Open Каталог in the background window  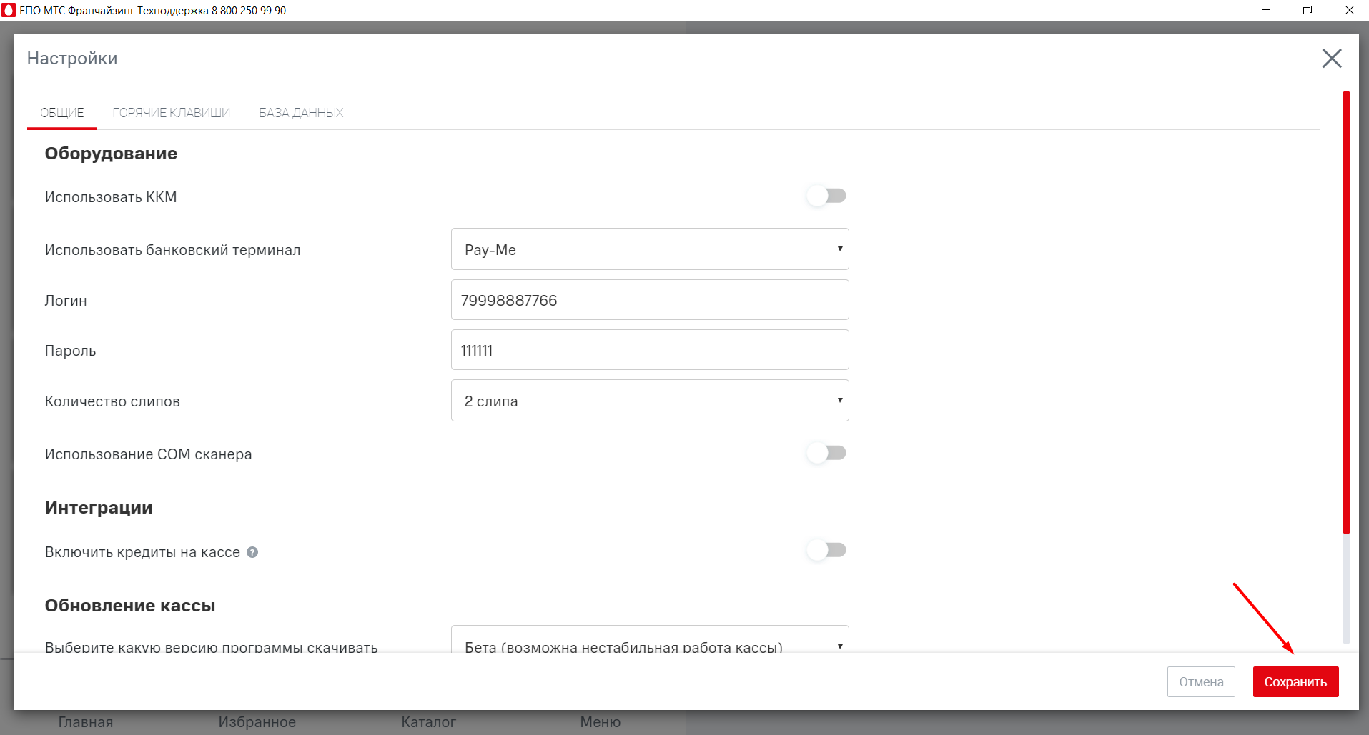pyautogui.click(x=429, y=722)
